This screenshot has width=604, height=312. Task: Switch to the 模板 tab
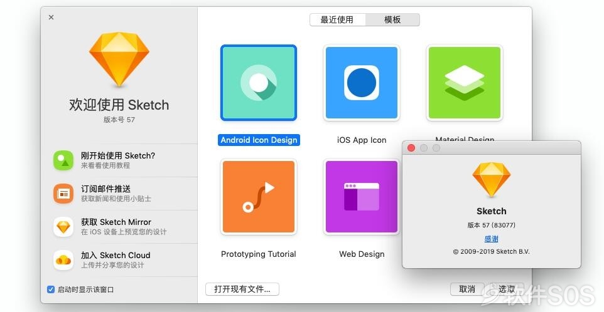[392, 19]
